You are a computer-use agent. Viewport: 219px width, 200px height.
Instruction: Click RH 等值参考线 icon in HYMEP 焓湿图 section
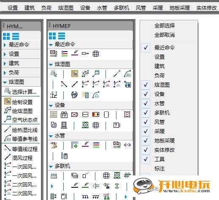click(x=127, y=74)
